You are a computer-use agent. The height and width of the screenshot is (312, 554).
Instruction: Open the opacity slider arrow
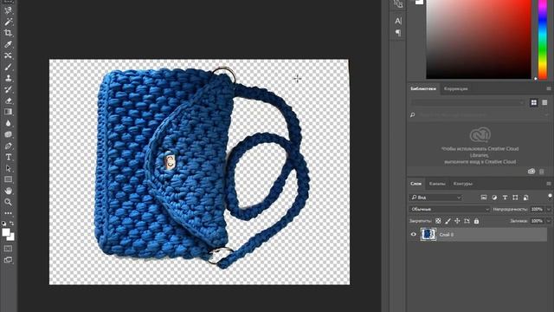[x=549, y=209]
